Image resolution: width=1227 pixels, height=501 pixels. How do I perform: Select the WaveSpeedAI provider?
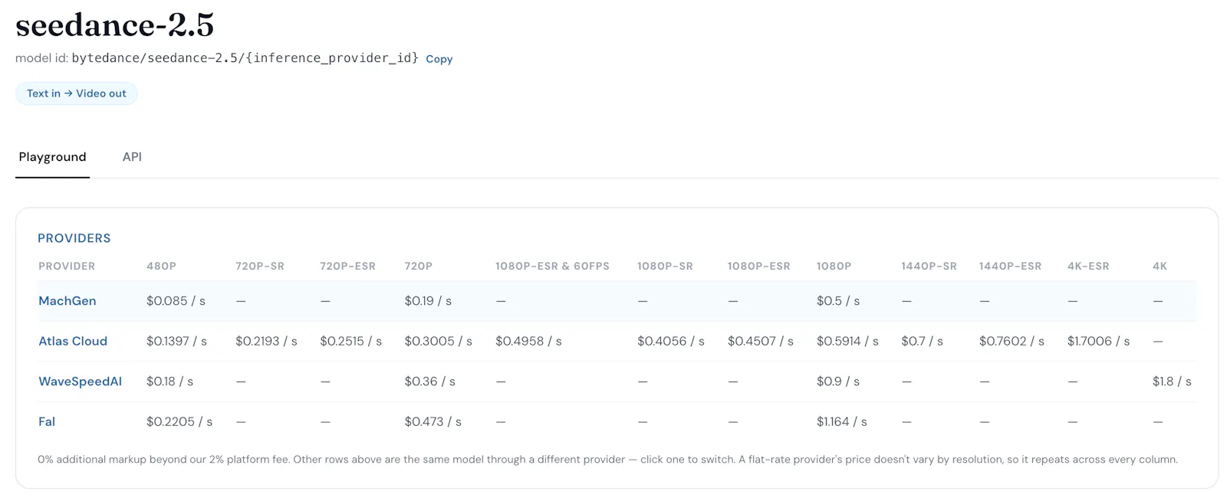(x=80, y=381)
